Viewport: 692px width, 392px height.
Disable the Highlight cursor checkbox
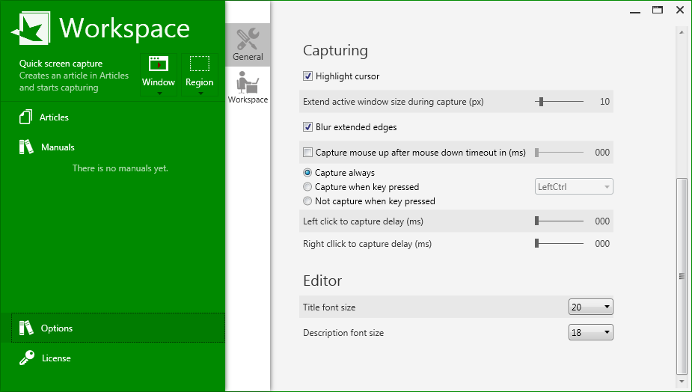tap(307, 76)
